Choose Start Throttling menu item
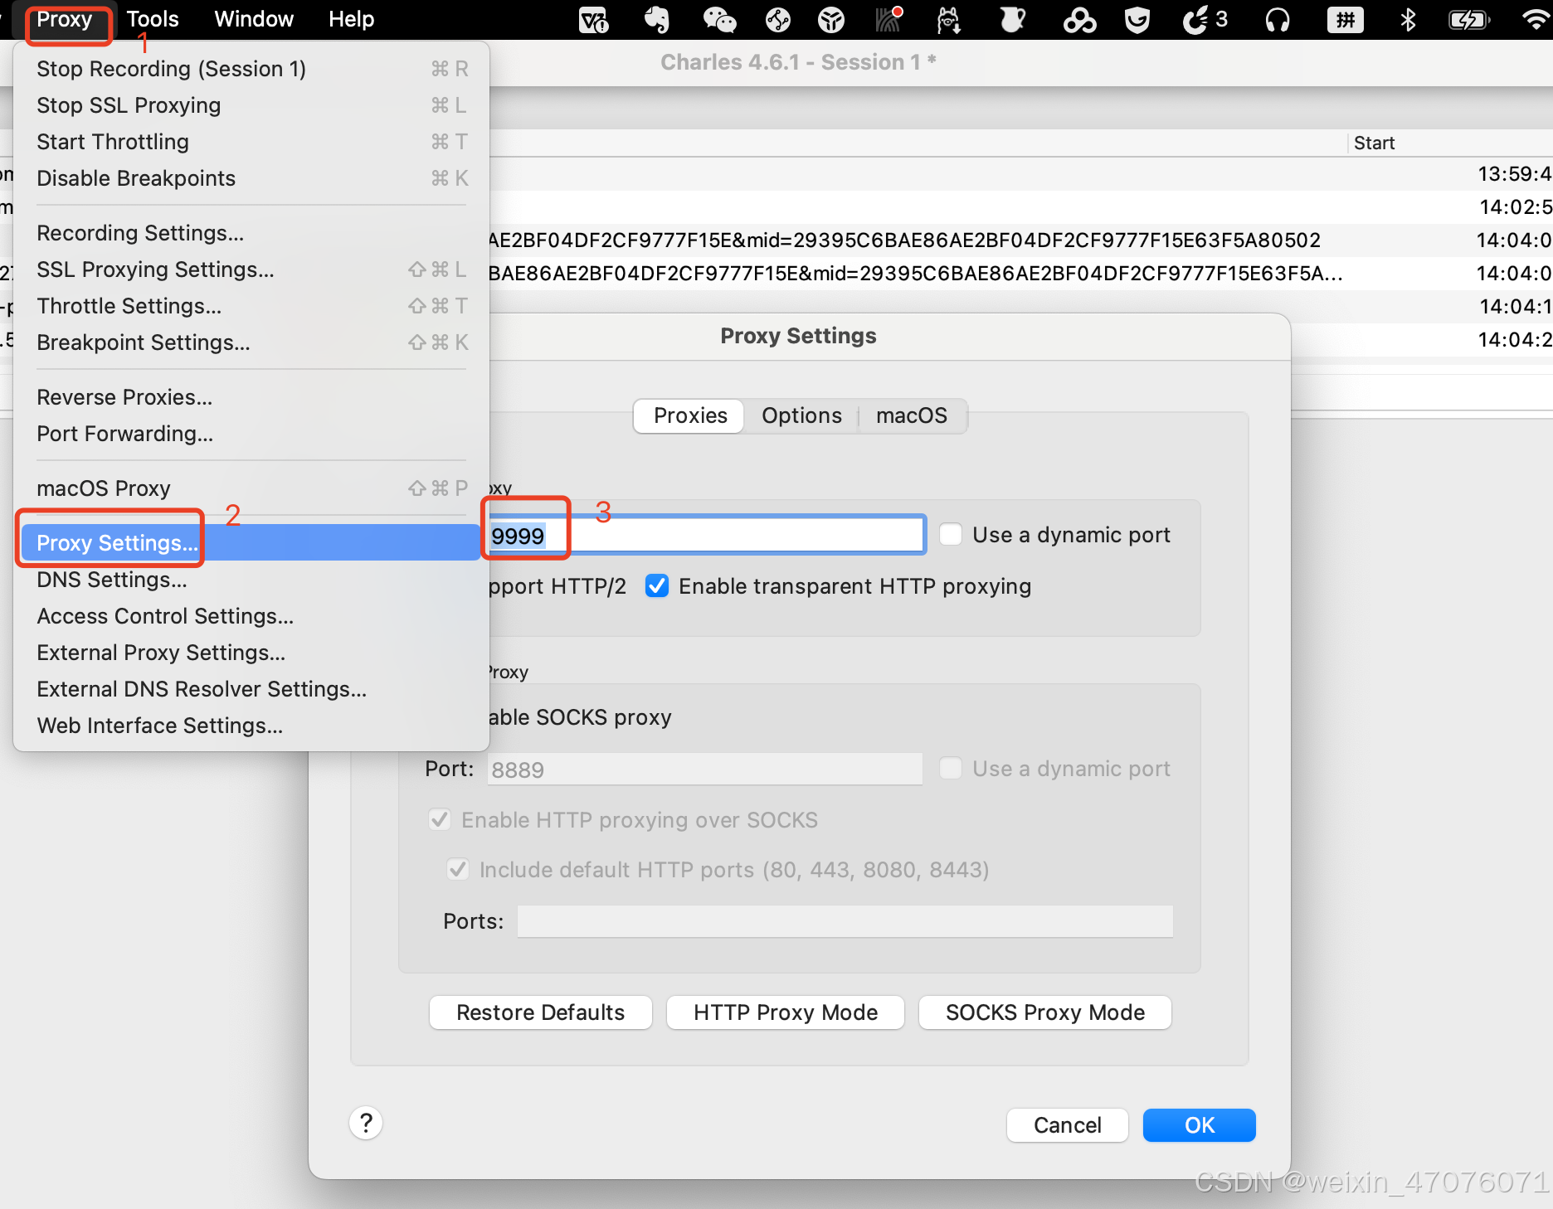 252,142
